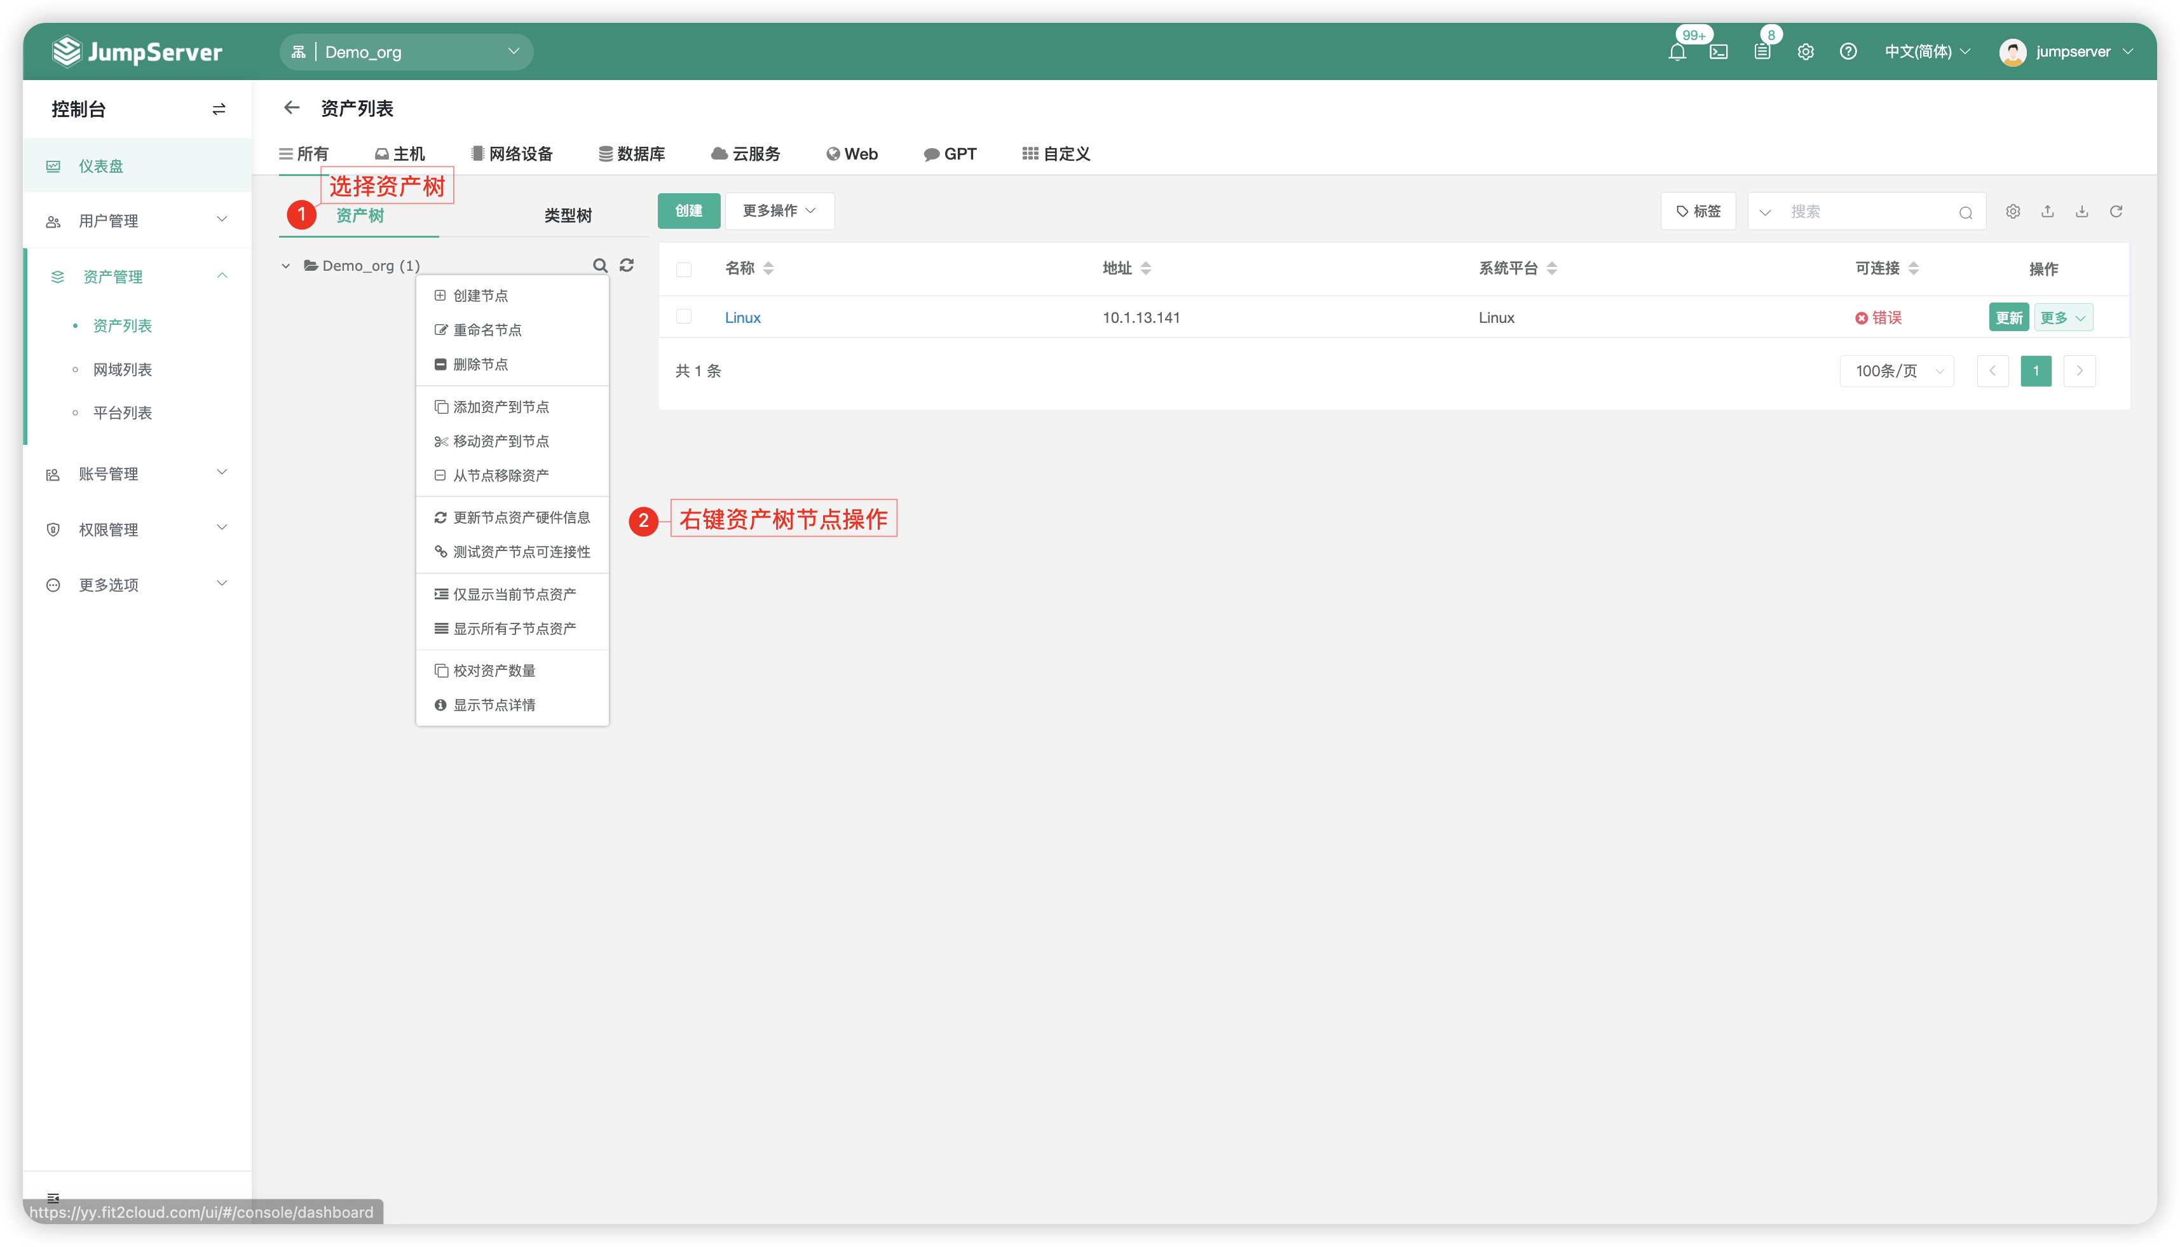Search the asset tree with magnifier icon
The width and height of the screenshot is (2180, 1247).
tap(600, 266)
